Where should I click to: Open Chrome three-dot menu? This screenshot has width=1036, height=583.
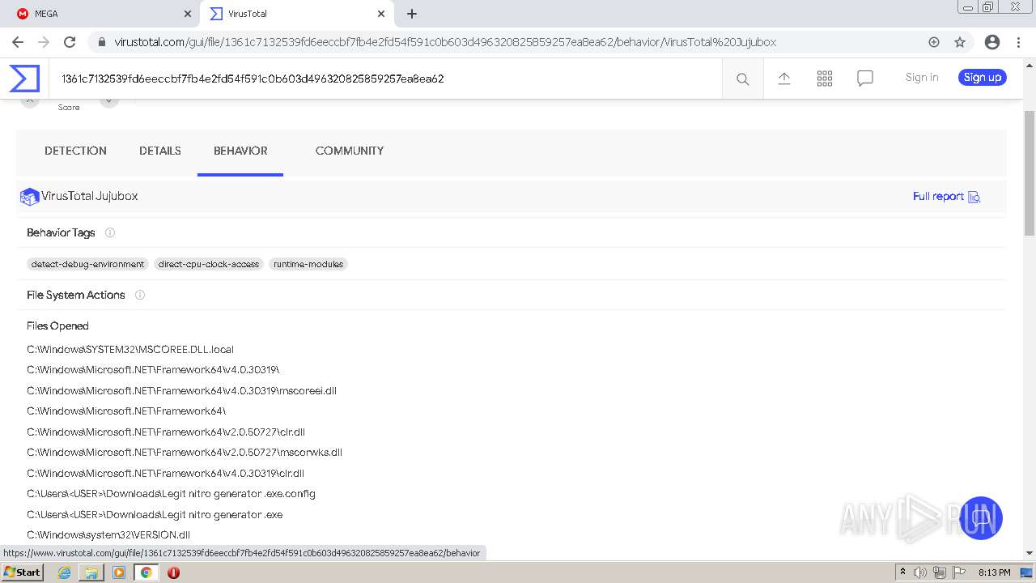[x=1019, y=42]
